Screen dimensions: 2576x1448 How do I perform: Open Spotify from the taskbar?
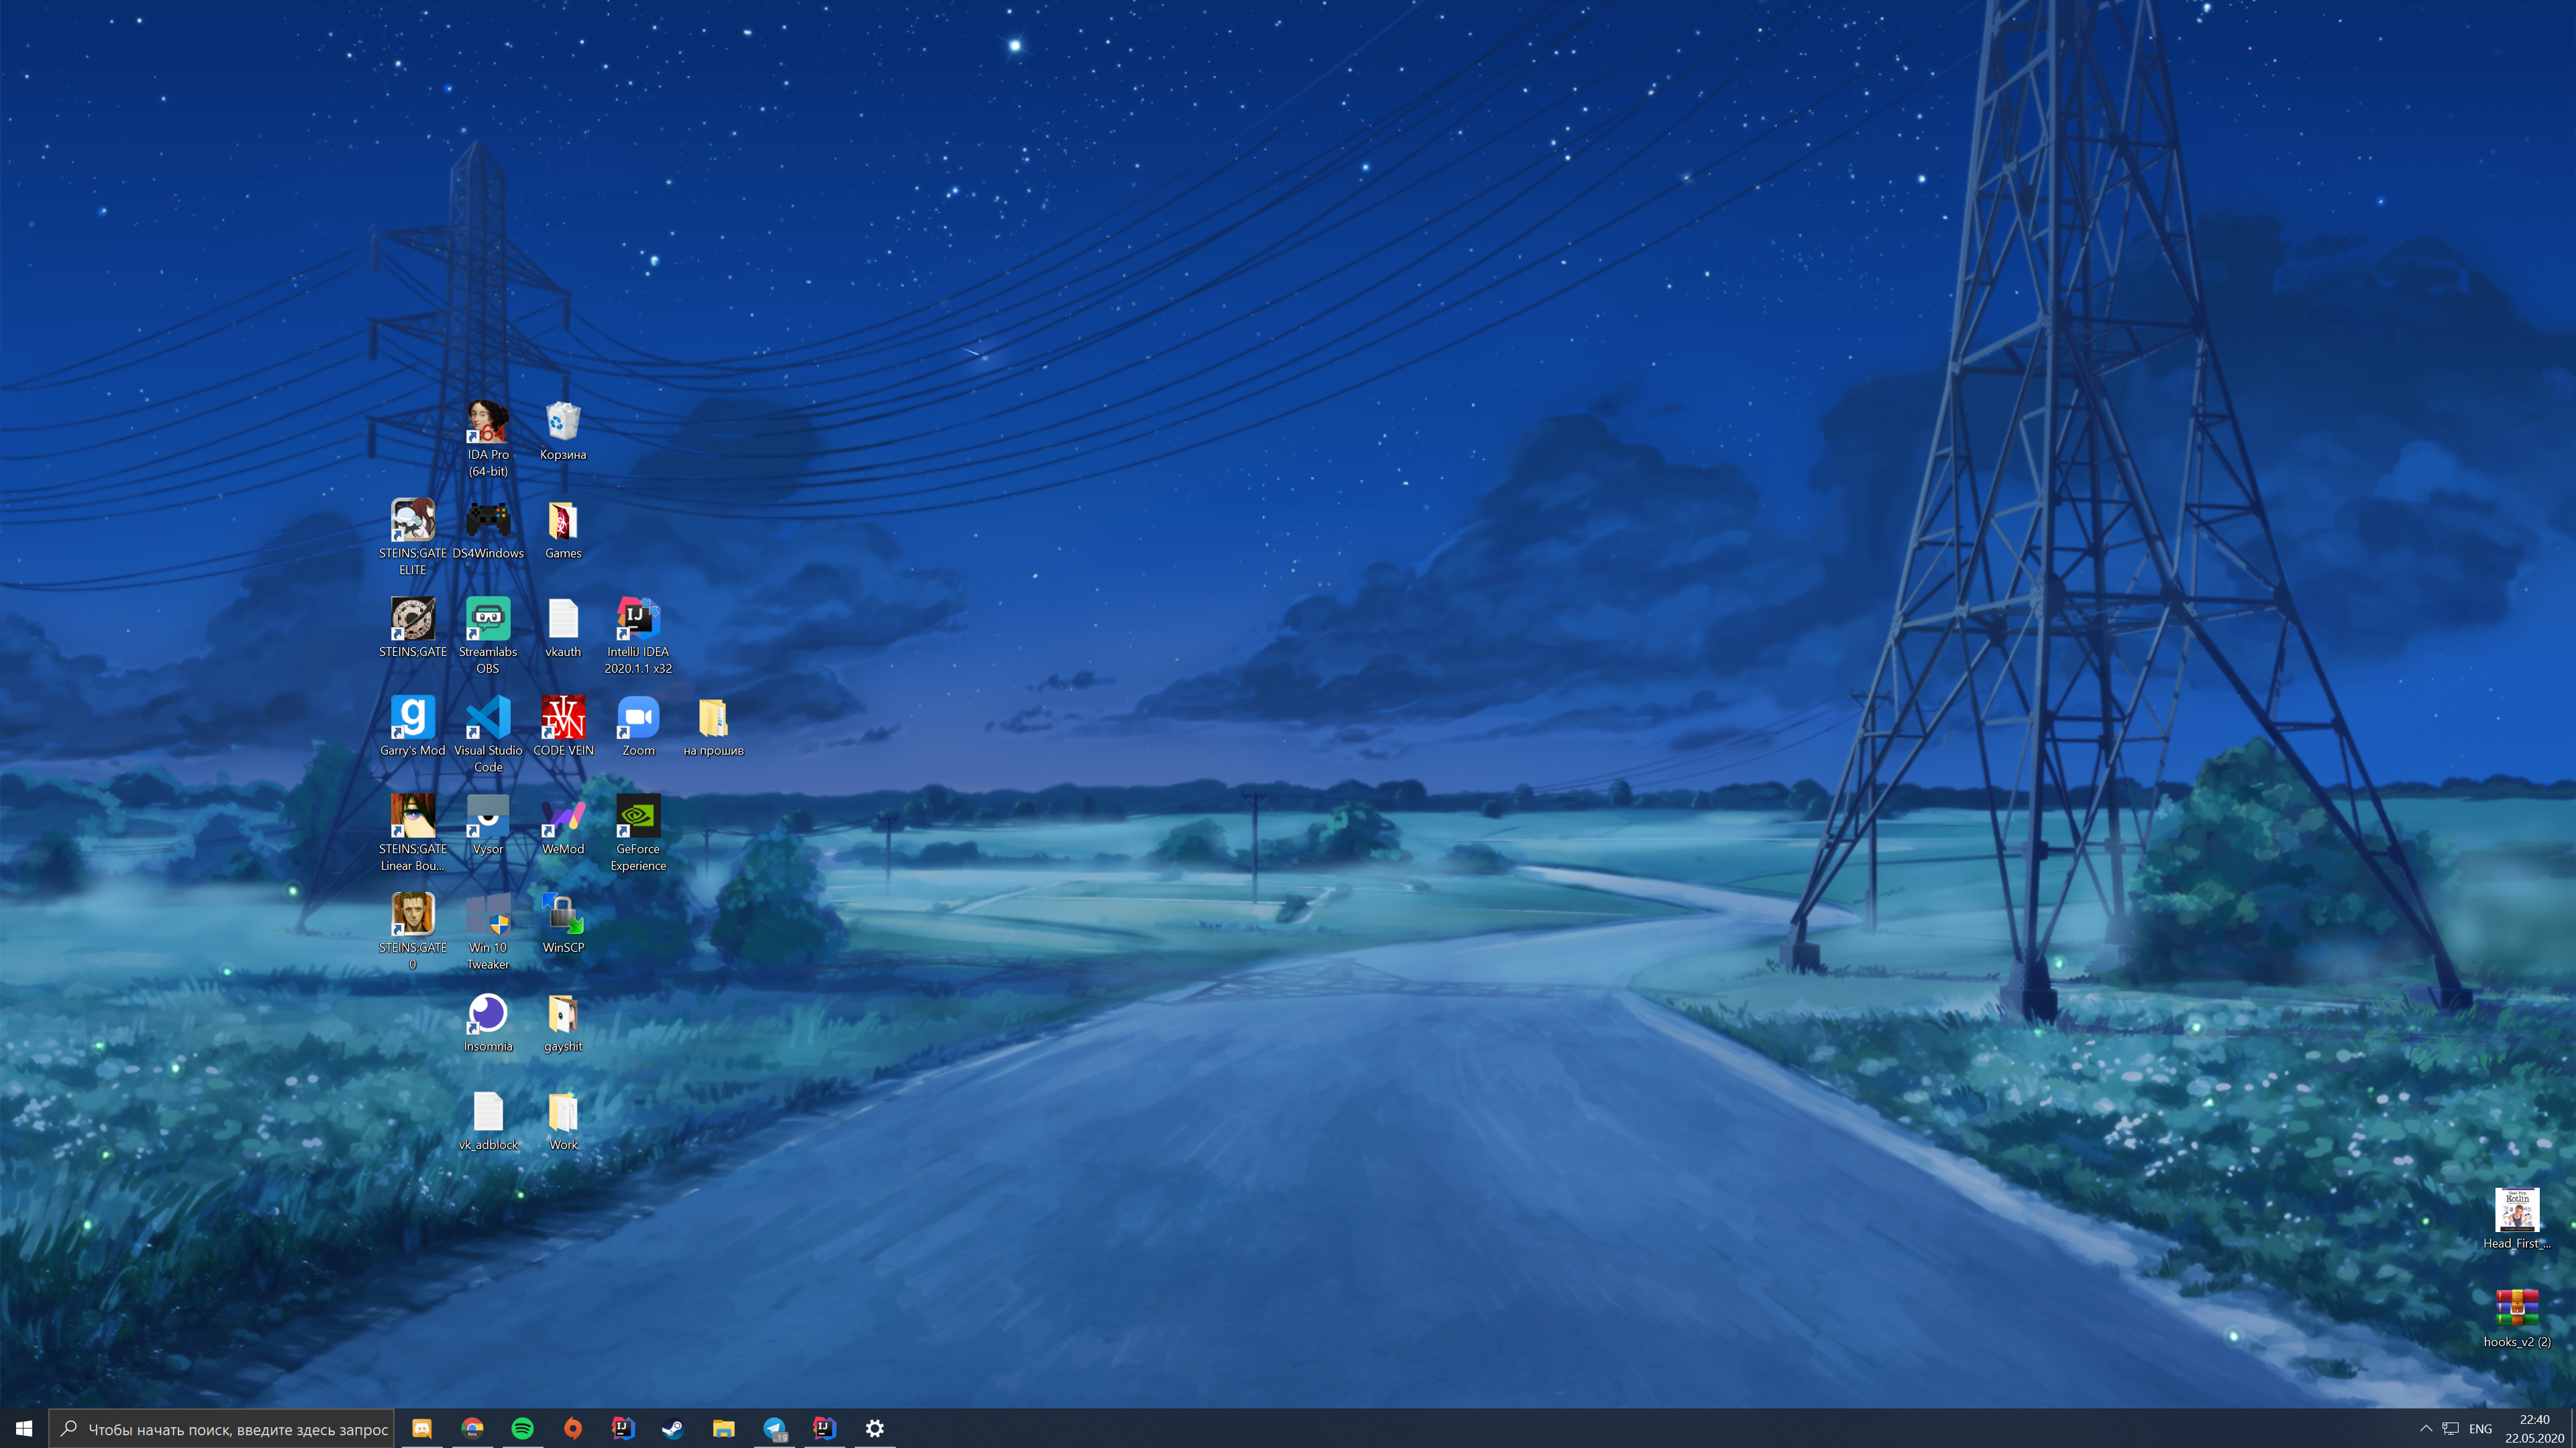522,1428
